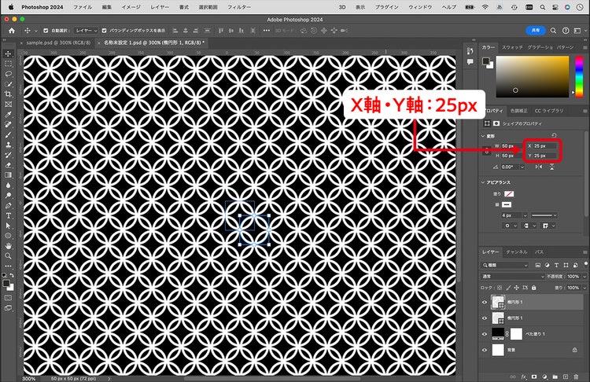Select the Zoom tool
The image size is (590, 382).
coord(8,256)
